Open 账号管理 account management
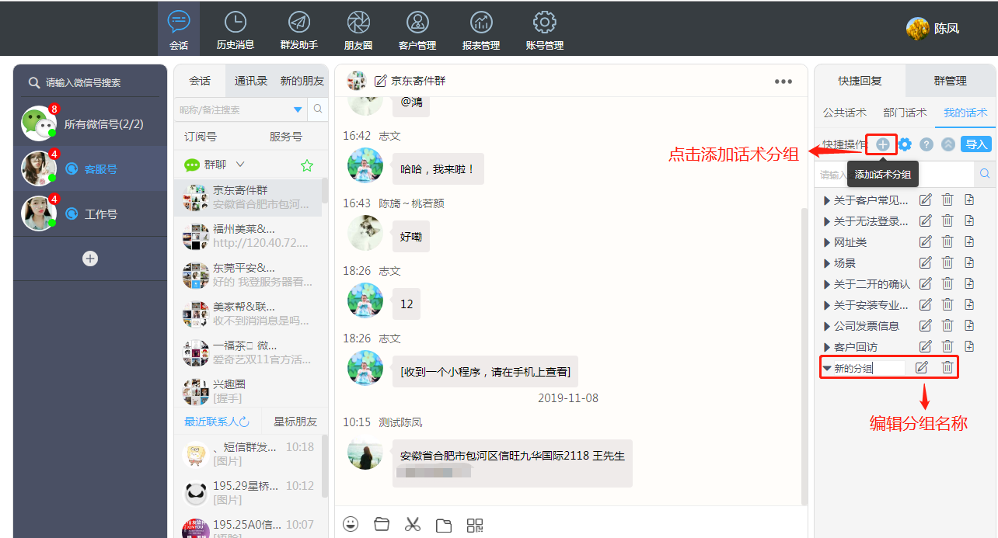 pos(544,29)
